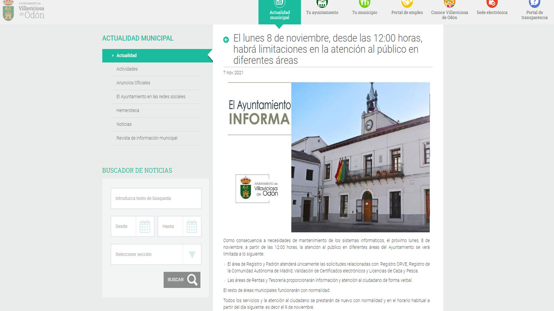Focus the news search text field

tap(156, 199)
